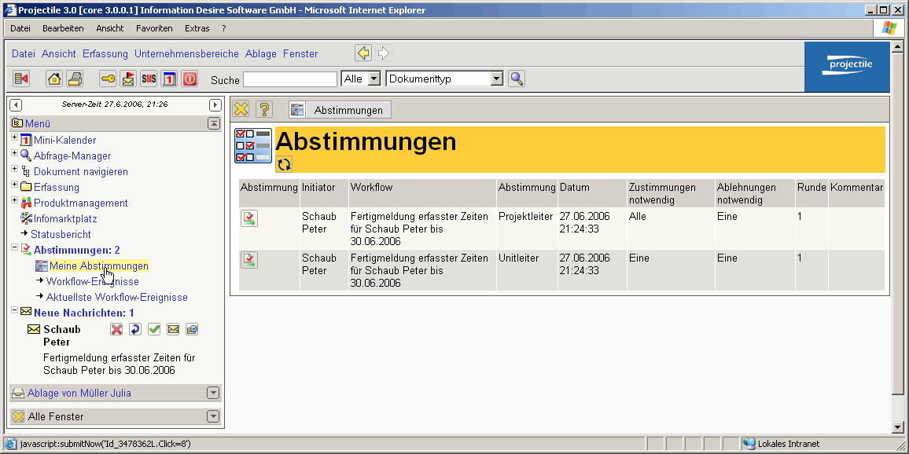This screenshot has height=454, width=909.
Task: Select Unternehmensbereiche in the navigation bar
Action: [x=187, y=53]
